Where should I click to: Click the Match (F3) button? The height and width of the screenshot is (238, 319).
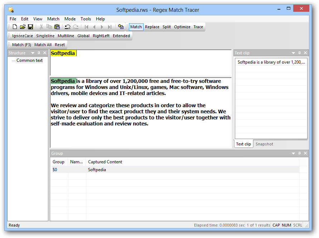pyautogui.click(x=21, y=45)
